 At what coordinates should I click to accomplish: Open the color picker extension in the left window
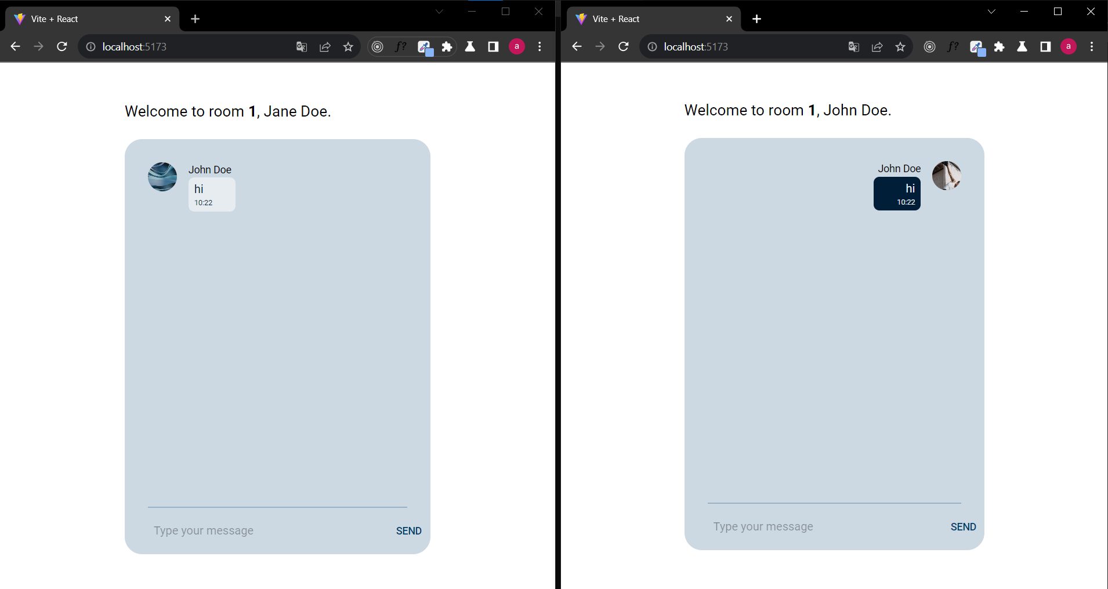click(x=425, y=48)
